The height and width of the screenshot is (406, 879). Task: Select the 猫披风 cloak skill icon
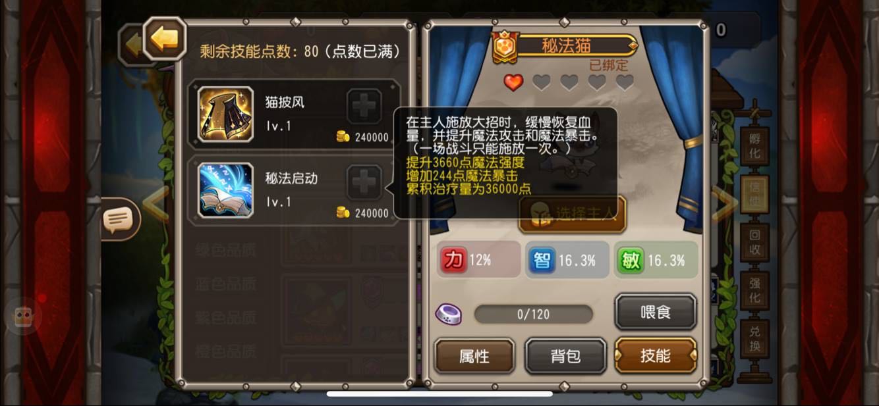point(226,114)
